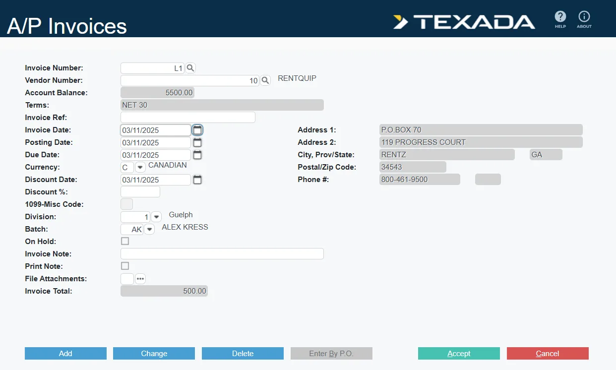Screen dimensions: 616x370
Task: Open the Invoice Date calendar picker
Action: [x=197, y=130]
